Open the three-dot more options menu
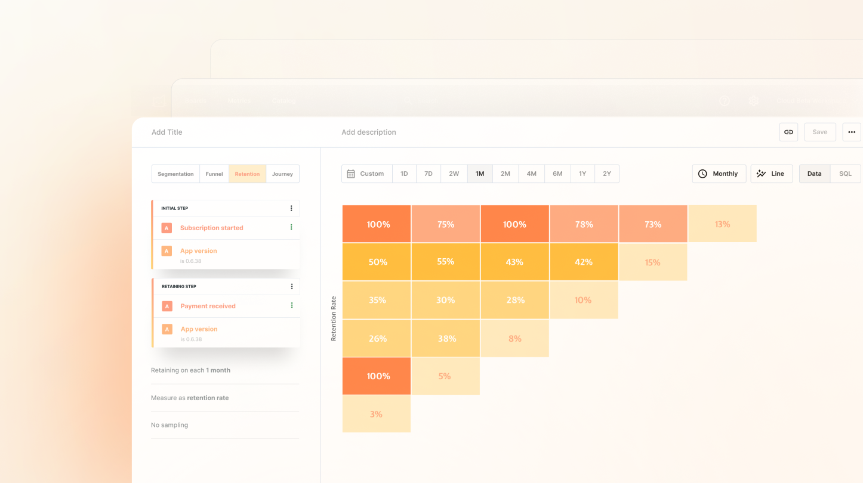 851,132
